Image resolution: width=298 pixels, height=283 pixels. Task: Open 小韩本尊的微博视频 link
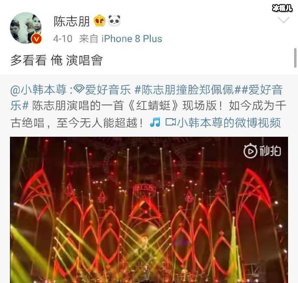point(229,123)
